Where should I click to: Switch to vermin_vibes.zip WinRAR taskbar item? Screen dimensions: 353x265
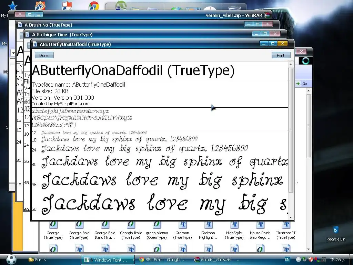point(216,260)
